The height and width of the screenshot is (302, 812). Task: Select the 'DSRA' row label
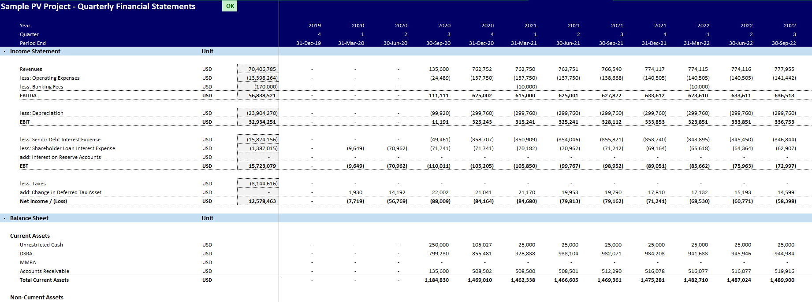26,254
